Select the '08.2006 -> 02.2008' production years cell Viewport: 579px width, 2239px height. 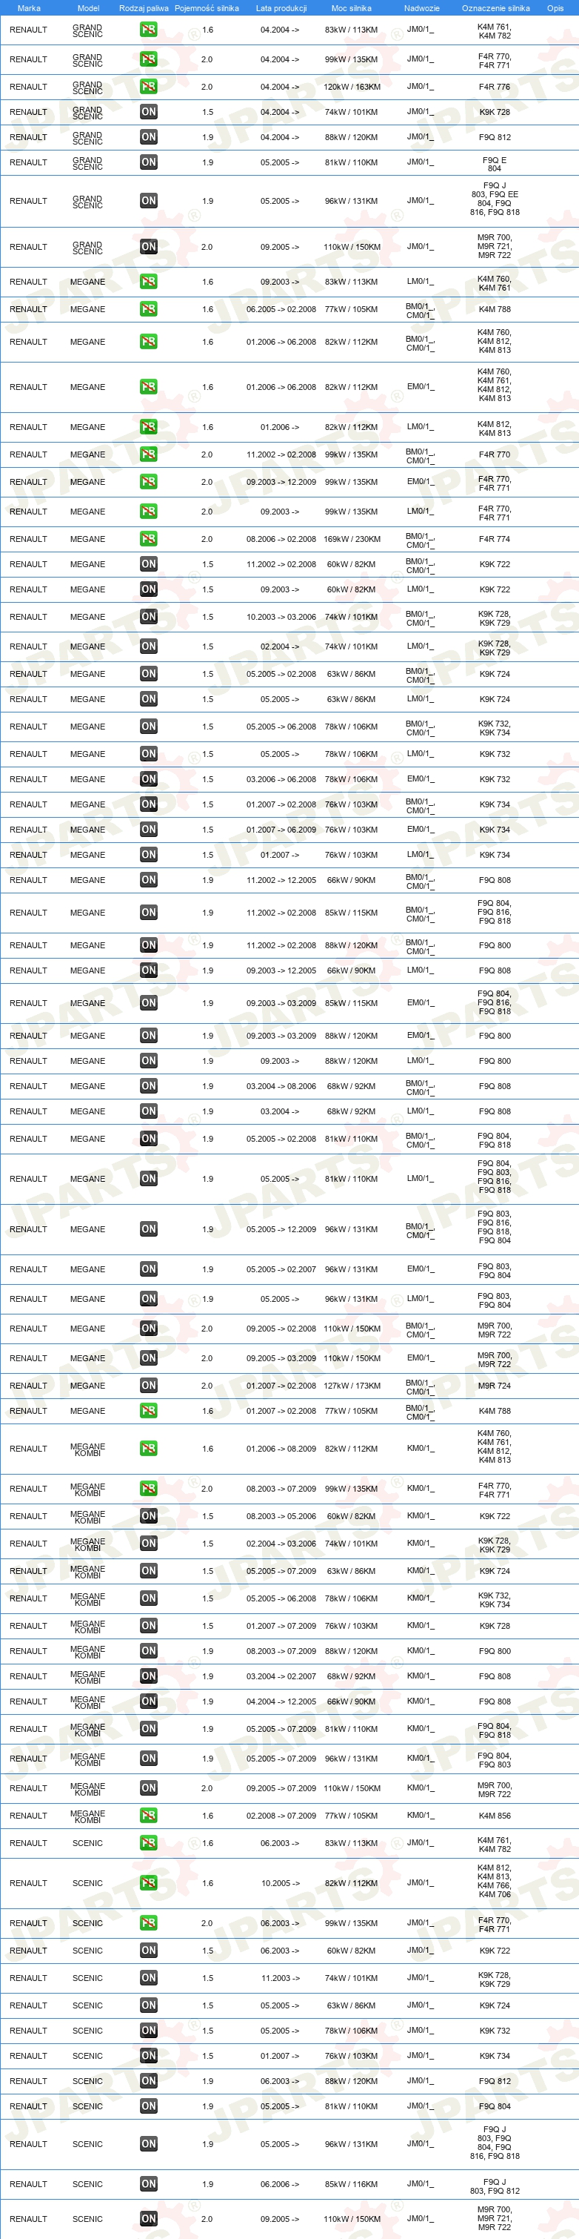click(x=281, y=539)
